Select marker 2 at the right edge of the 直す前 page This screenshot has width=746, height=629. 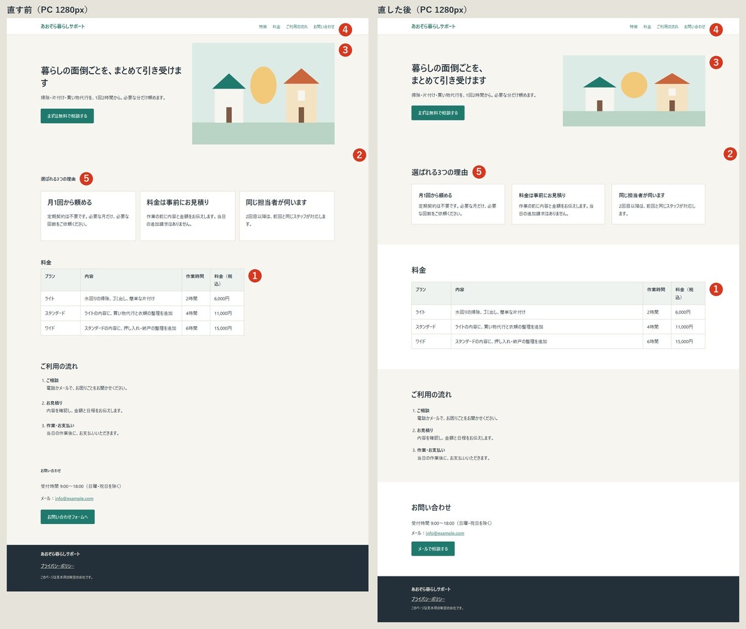tap(360, 155)
